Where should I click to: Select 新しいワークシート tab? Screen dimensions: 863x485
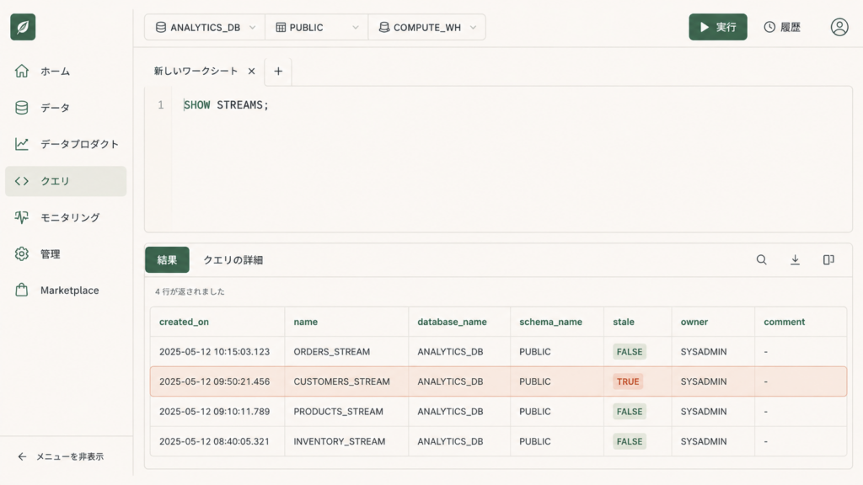click(196, 71)
